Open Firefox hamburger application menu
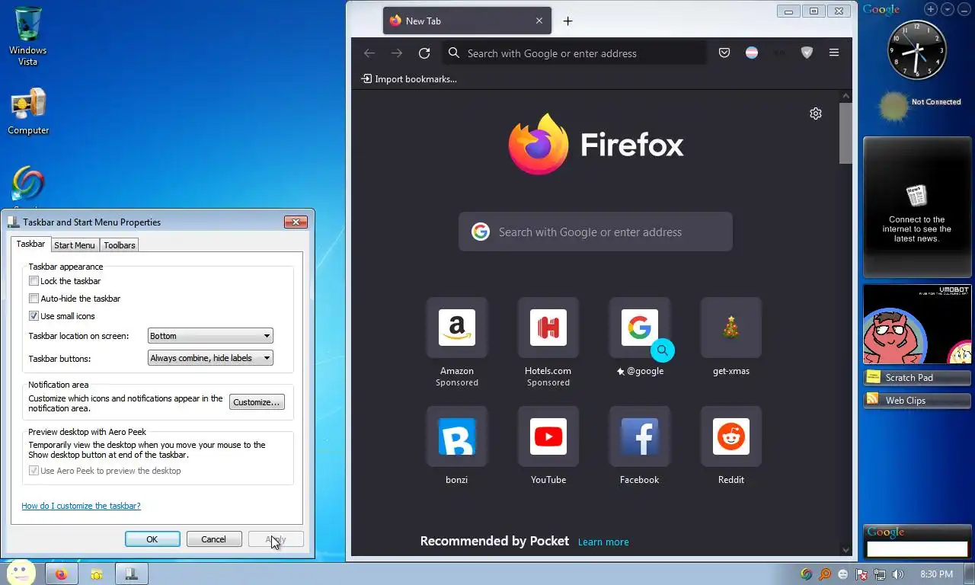The width and height of the screenshot is (975, 585). coord(834,53)
